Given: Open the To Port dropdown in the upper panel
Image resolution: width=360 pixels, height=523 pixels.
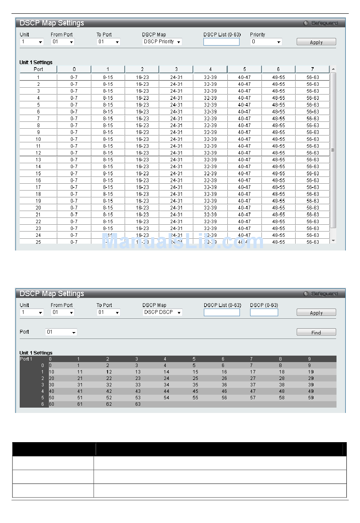Looking at the screenshot, I should [x=108, y=42].
